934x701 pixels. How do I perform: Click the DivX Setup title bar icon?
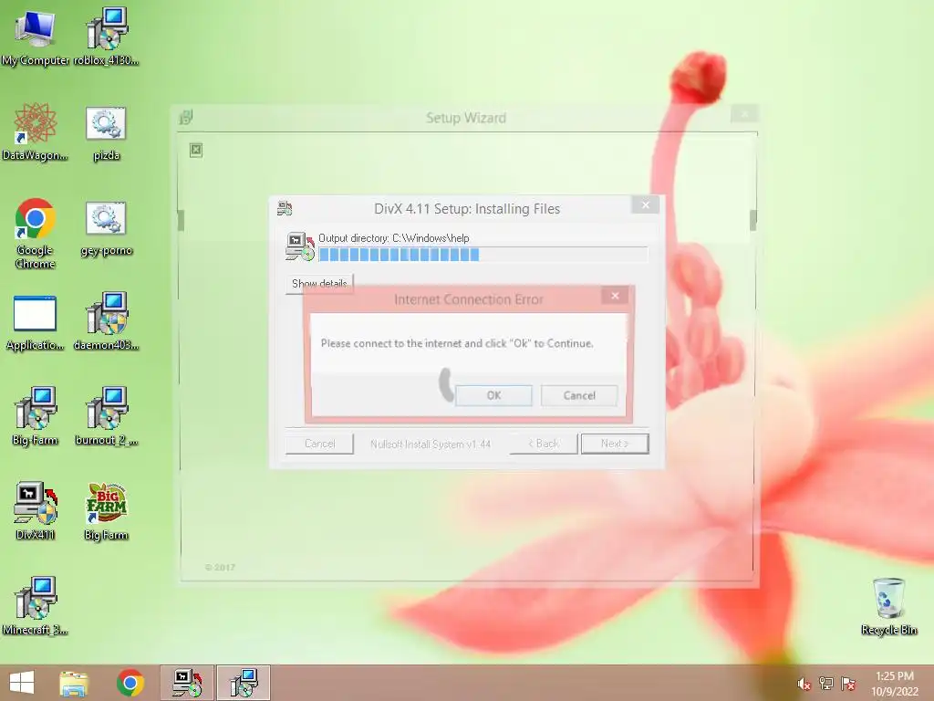tap(285, 209)
